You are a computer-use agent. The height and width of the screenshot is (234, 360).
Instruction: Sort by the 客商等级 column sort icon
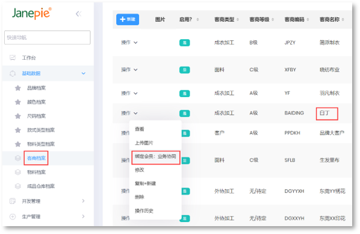(x=273, y=19)
